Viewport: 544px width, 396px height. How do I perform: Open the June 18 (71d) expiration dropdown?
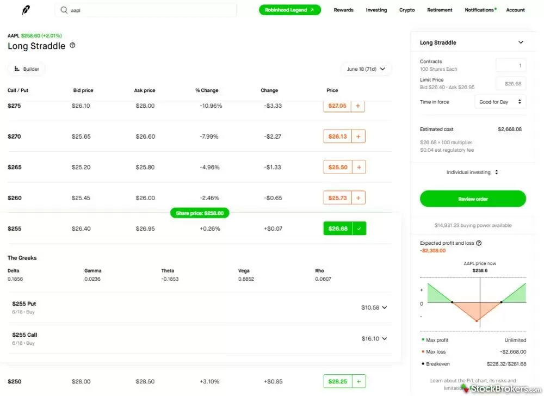[366, 69]
